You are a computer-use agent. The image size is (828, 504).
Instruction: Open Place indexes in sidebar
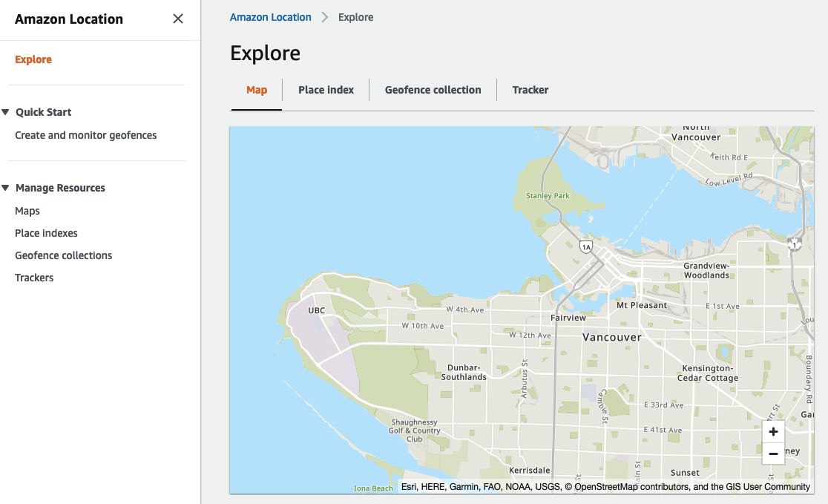click(46, 233)
